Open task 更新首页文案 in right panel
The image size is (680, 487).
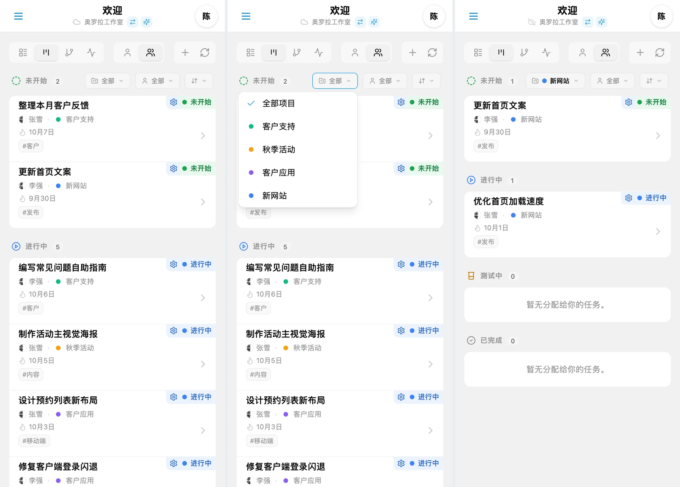point(568,129)
